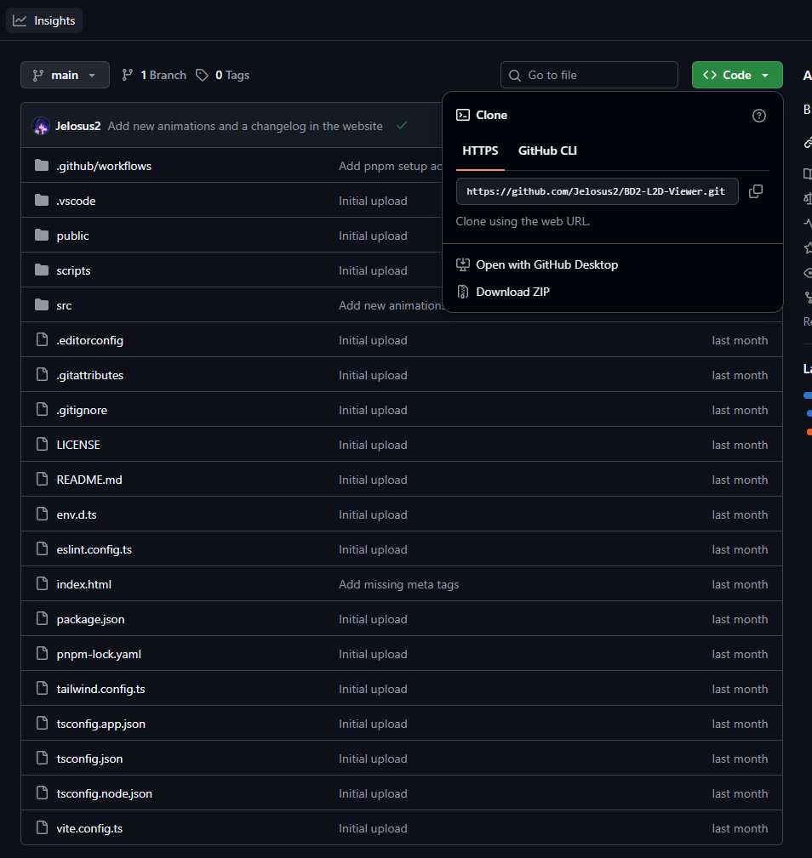
Task: Click the branch icon beside main
Action: [x=37, y=75]
